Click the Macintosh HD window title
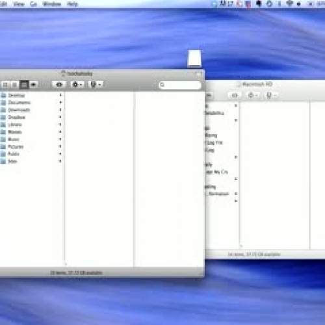 click(x=257, y=84)
